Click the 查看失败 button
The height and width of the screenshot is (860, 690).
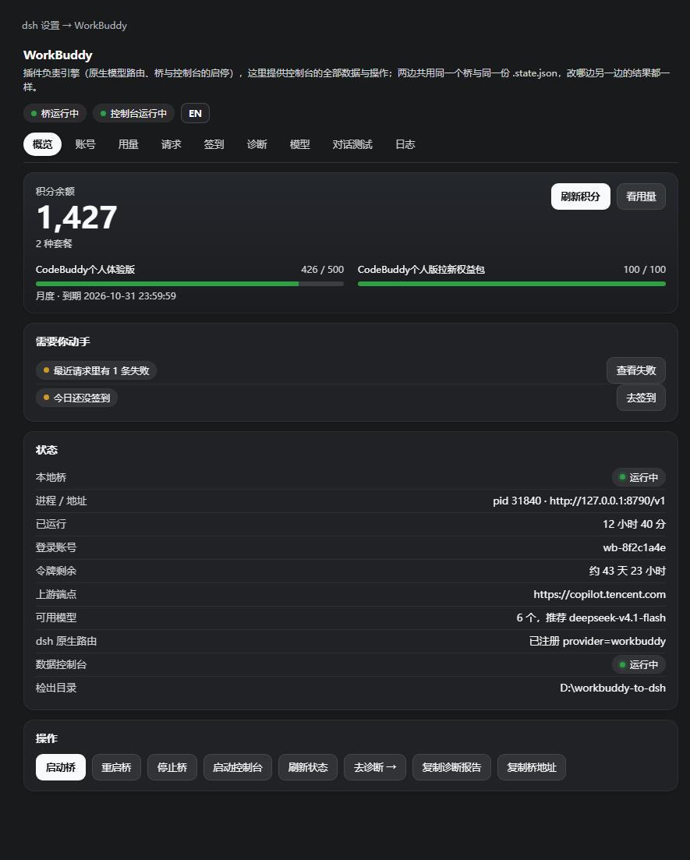tap(636, 370)
